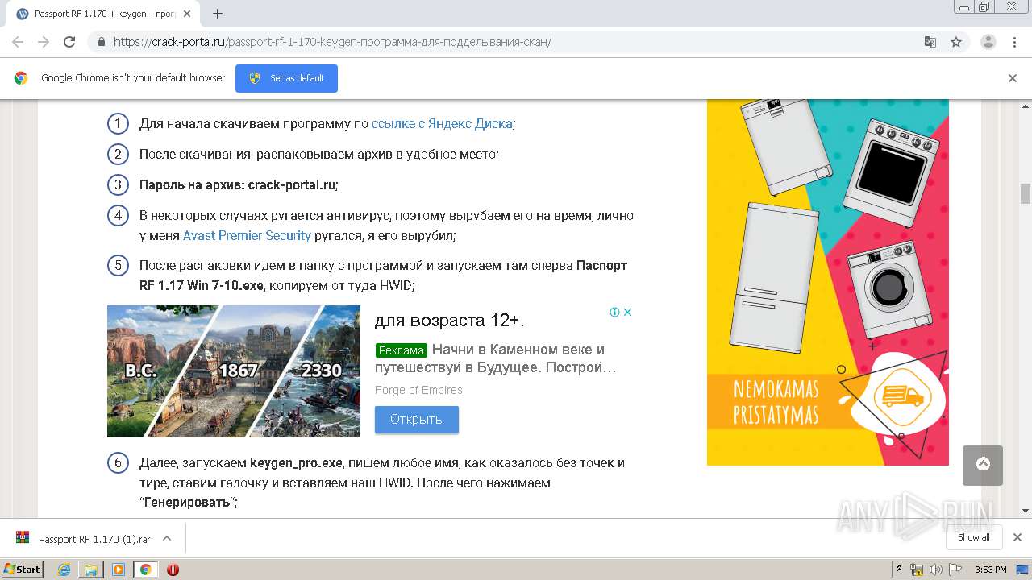Viewport: 1032px width, 580px height.
Task: Click the address bar URL field
Action: pyautogui.click(x=516, y=42)
